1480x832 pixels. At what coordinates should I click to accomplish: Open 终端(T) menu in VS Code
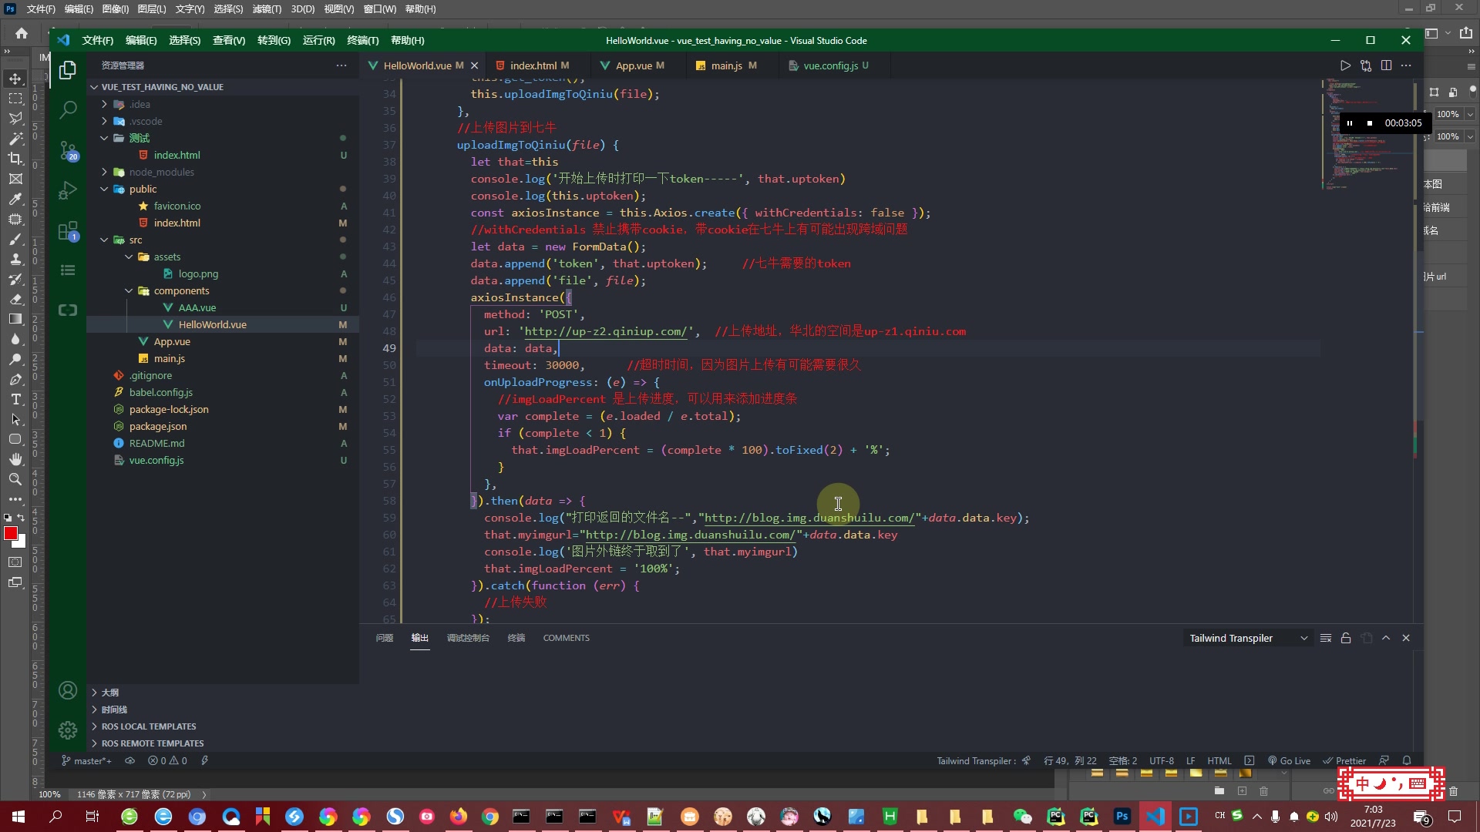(x=362, y=40)
